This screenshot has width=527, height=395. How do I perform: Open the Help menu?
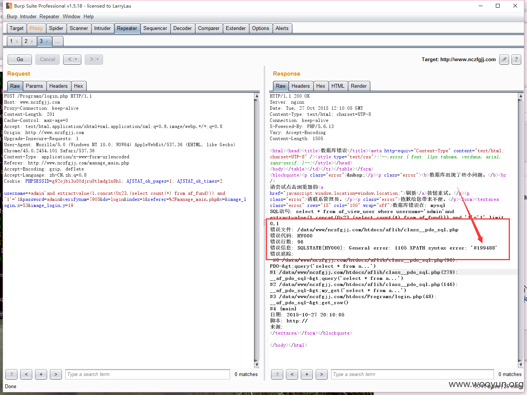pyautogui.click(x=89, y=16)
